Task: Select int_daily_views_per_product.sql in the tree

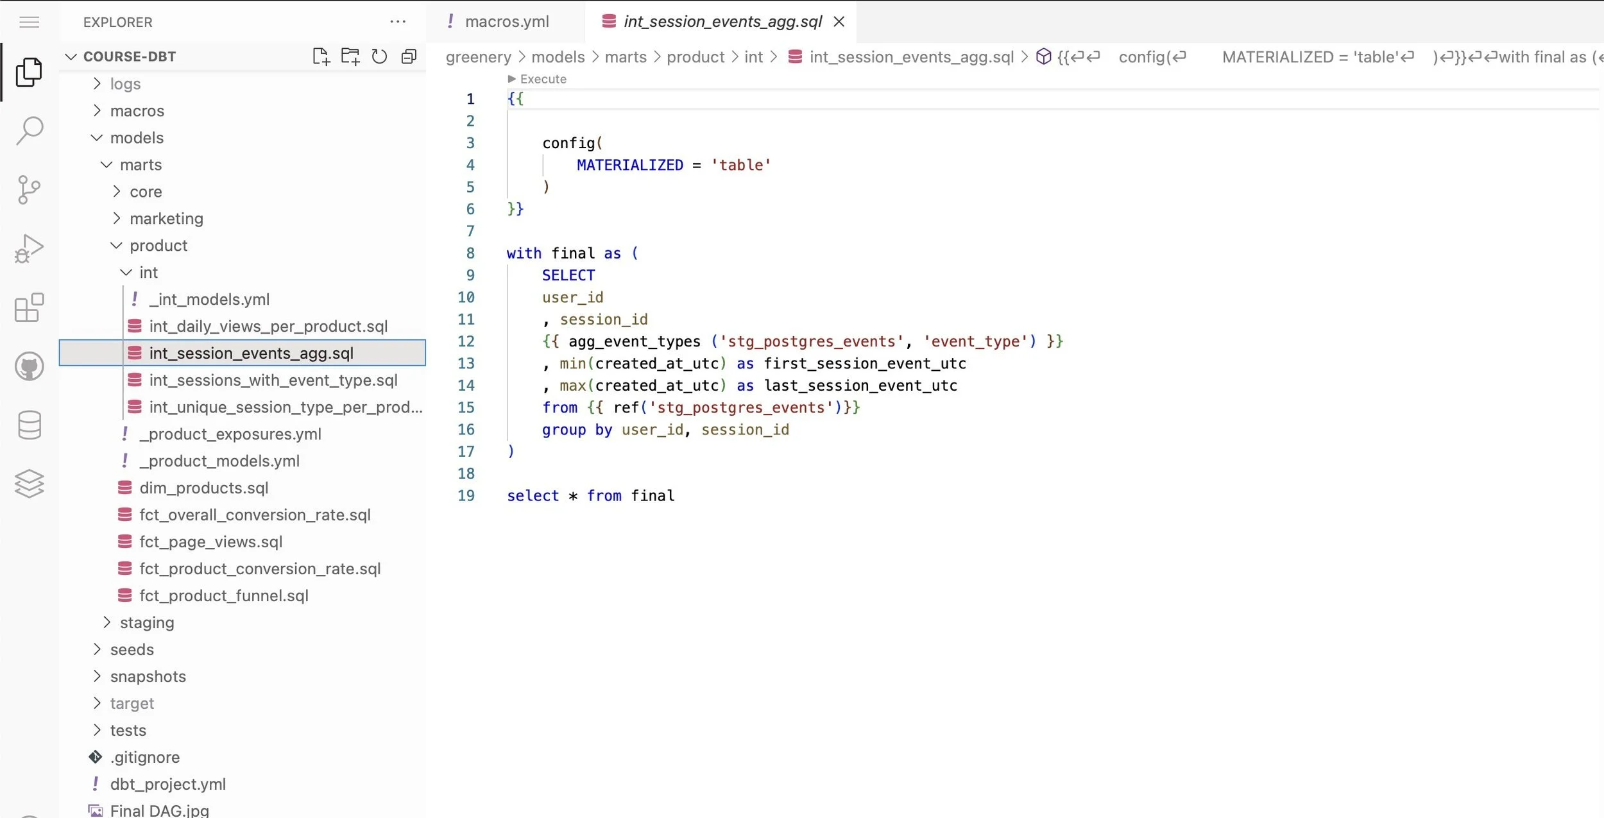Action: tap(269, 326)
